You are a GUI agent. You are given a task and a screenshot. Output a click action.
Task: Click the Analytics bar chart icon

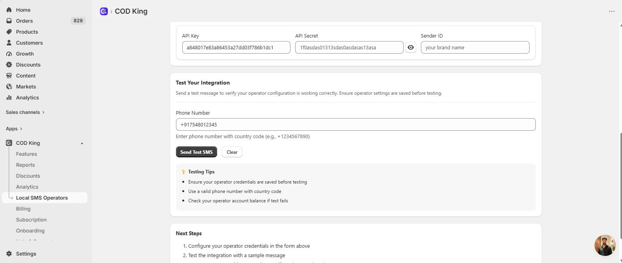click(9, 97)
